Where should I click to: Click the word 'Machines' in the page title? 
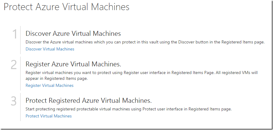(110, 7)
